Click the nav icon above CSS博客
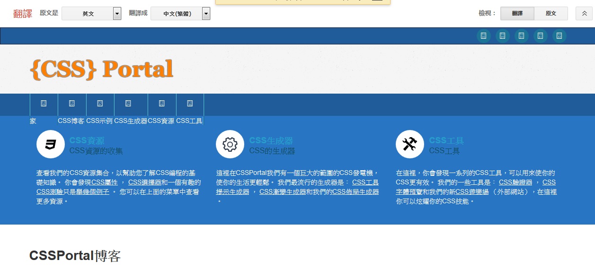 pyautogui.click(x=72, y=104)
